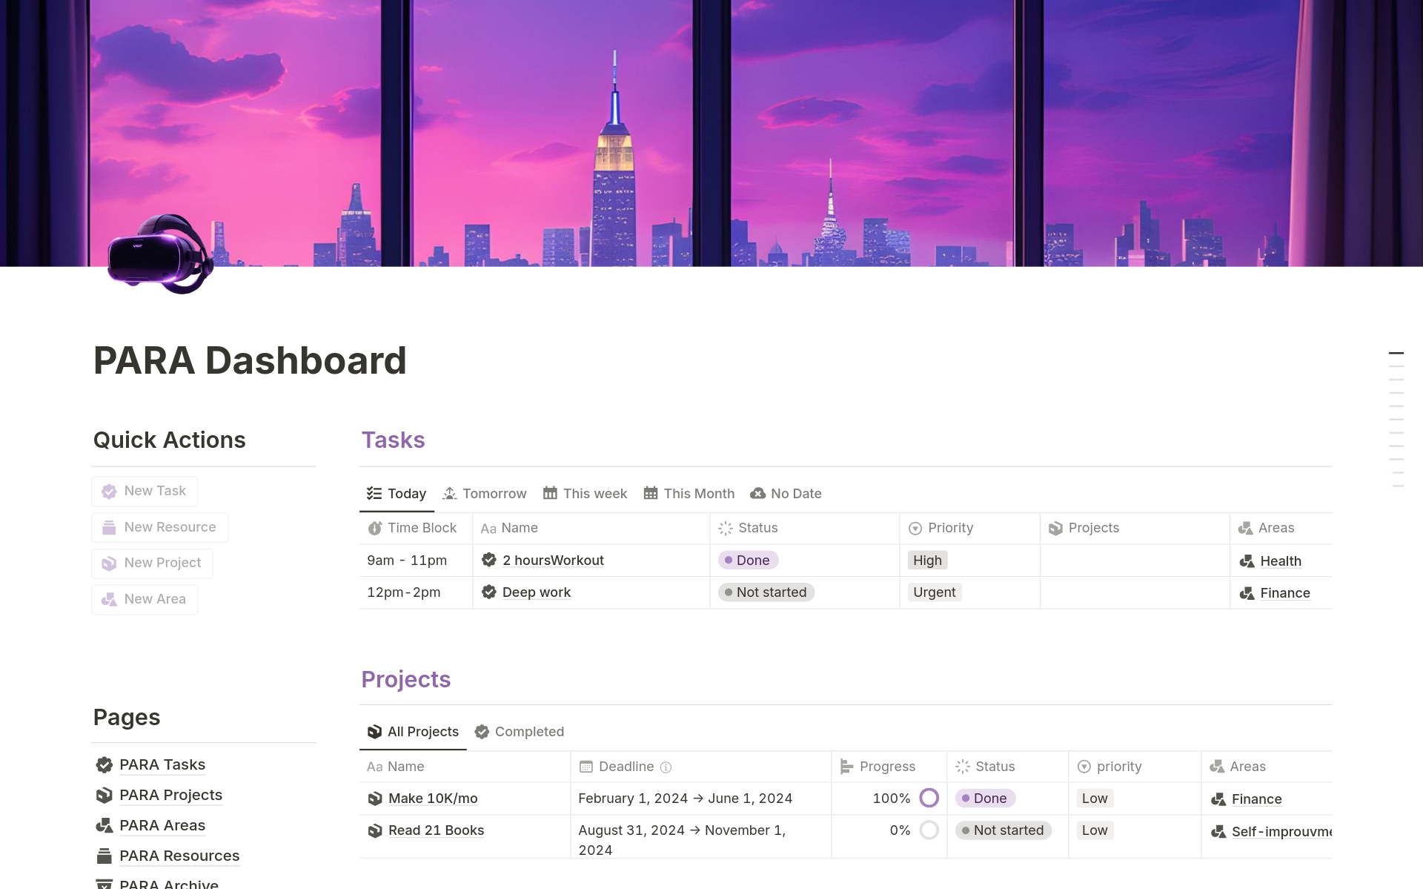
Task: Click the Priority column header
Action: pyautogui.click(x=950, y=529)
